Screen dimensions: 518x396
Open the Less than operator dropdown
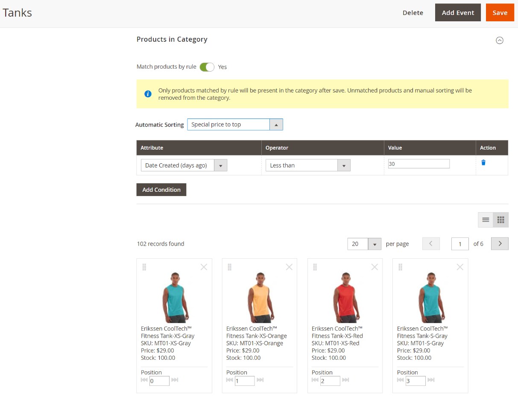[x=308, y=165]
